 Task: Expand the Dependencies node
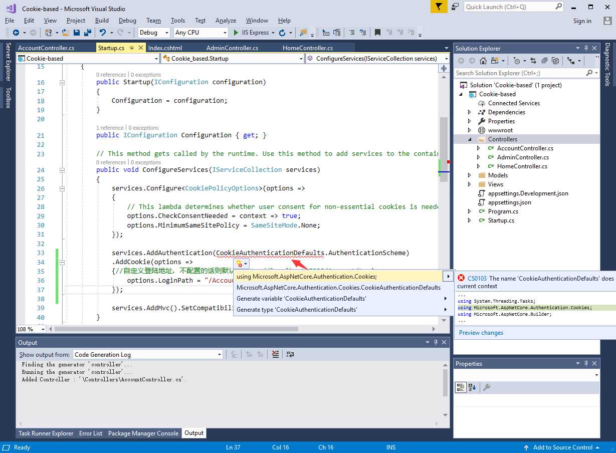[470, 112]
